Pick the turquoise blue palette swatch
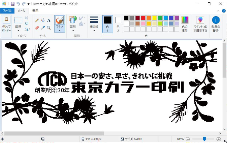This screenshot has width=227, height=143. click(165, 18)
